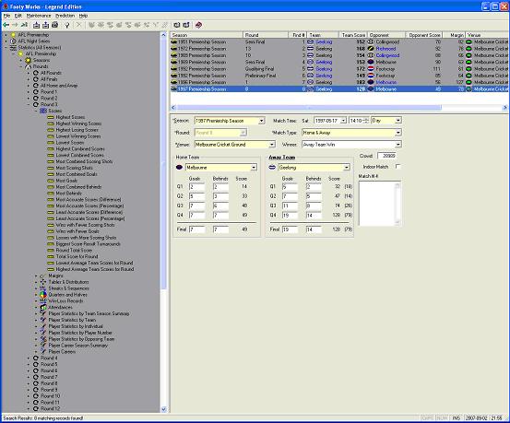
Task: Select the Highest Winning Scores tree item
Action: point(78,123)
